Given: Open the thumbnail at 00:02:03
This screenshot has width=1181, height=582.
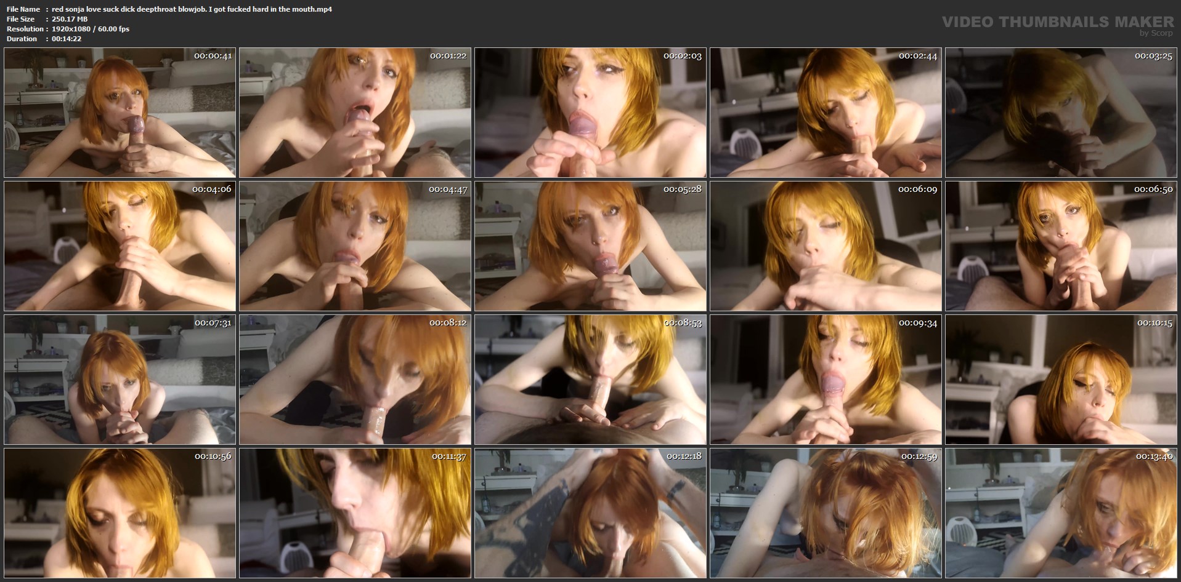Looking at the screenshot, I should (590, 113).
